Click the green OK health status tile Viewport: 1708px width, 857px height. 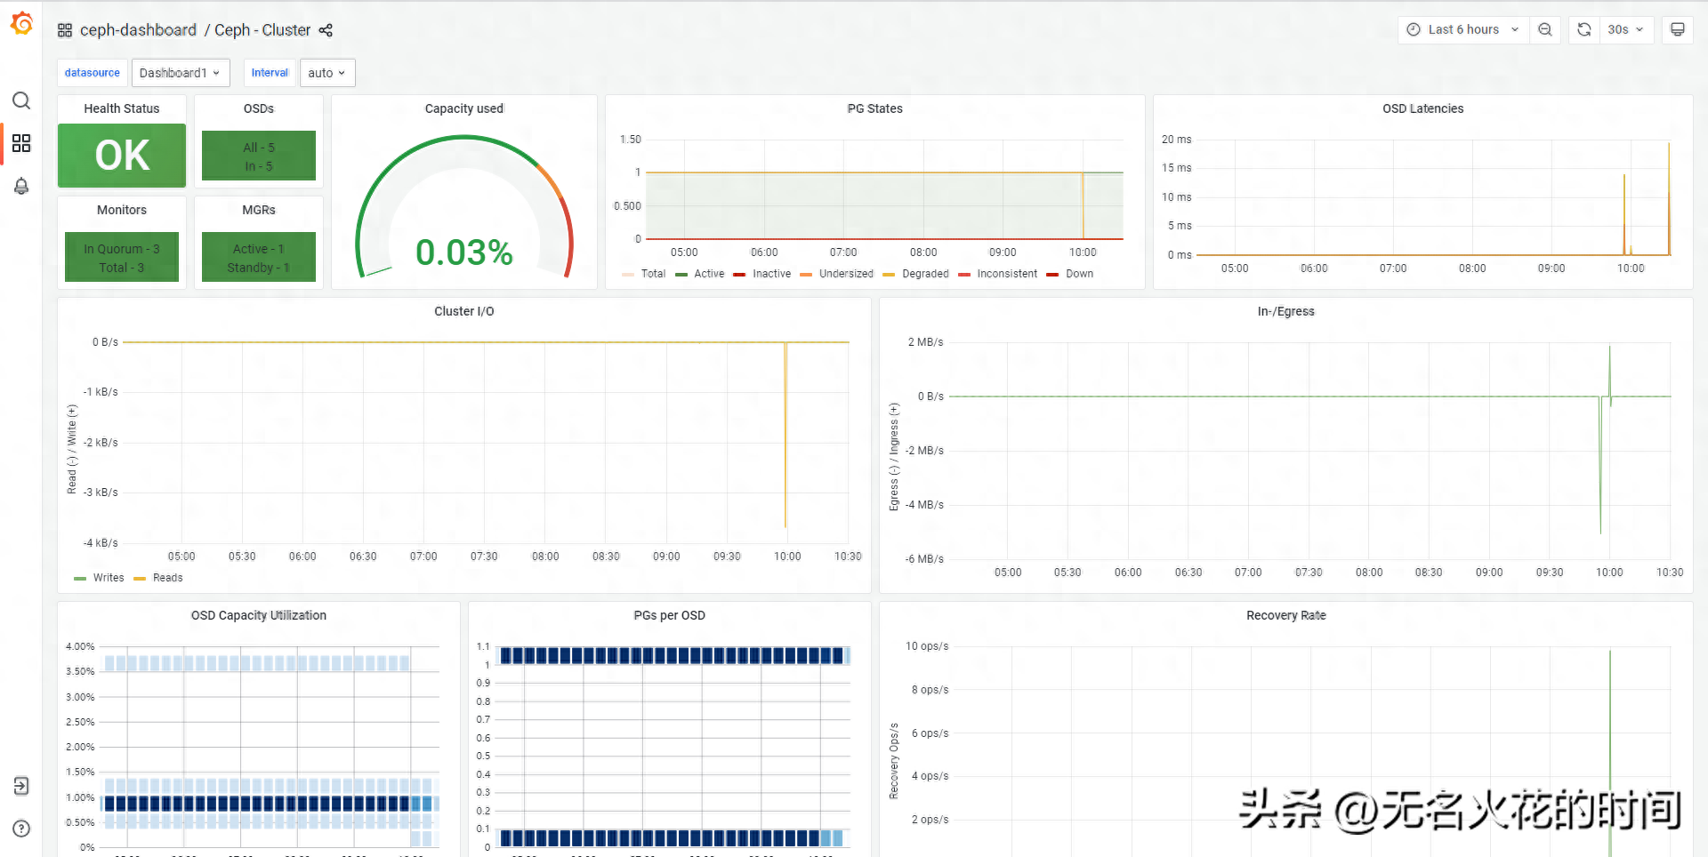122,156
